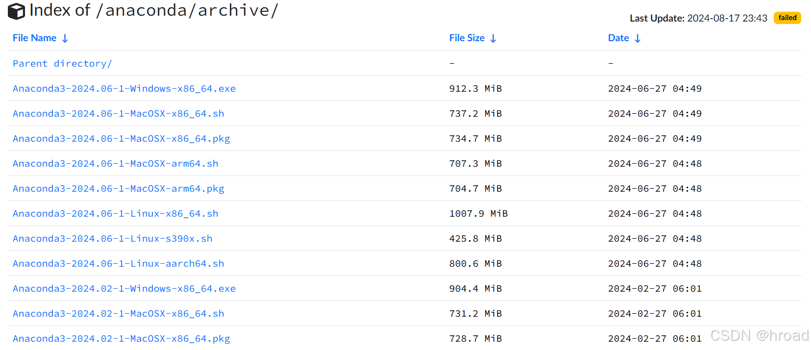The width and height of the screenshot is (811, 350).
Task: Click the 425.8 MiB file size
Action: (x=476, y=239)
